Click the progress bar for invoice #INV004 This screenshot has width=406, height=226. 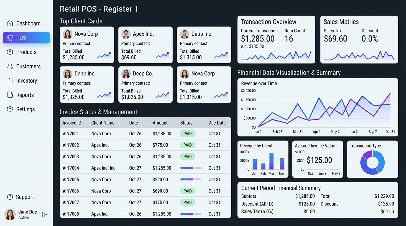(190, 168)
